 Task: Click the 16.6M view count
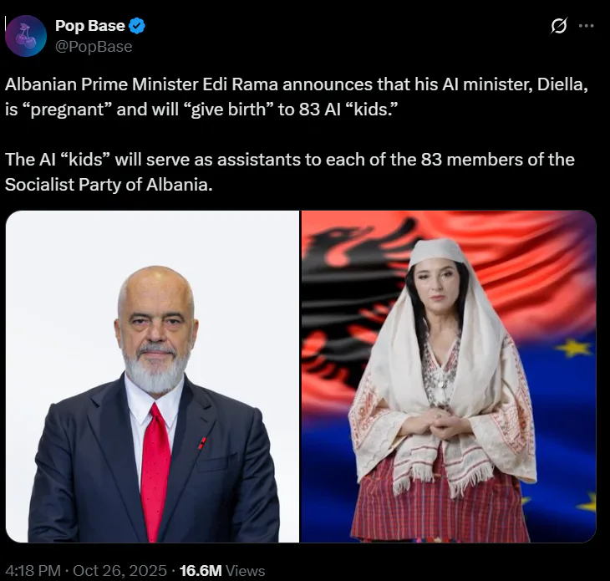coord(201,571)
